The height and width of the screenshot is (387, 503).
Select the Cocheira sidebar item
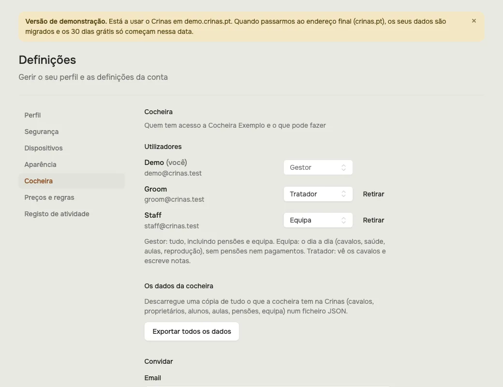point(72,181)
